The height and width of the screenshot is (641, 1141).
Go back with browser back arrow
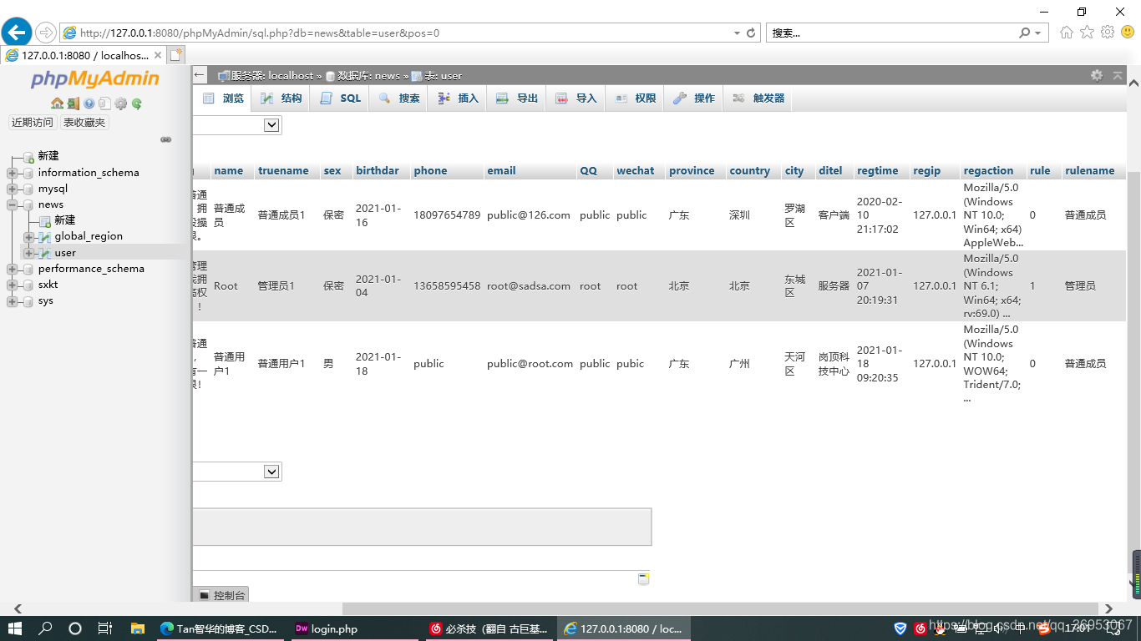tap(17, 33)
